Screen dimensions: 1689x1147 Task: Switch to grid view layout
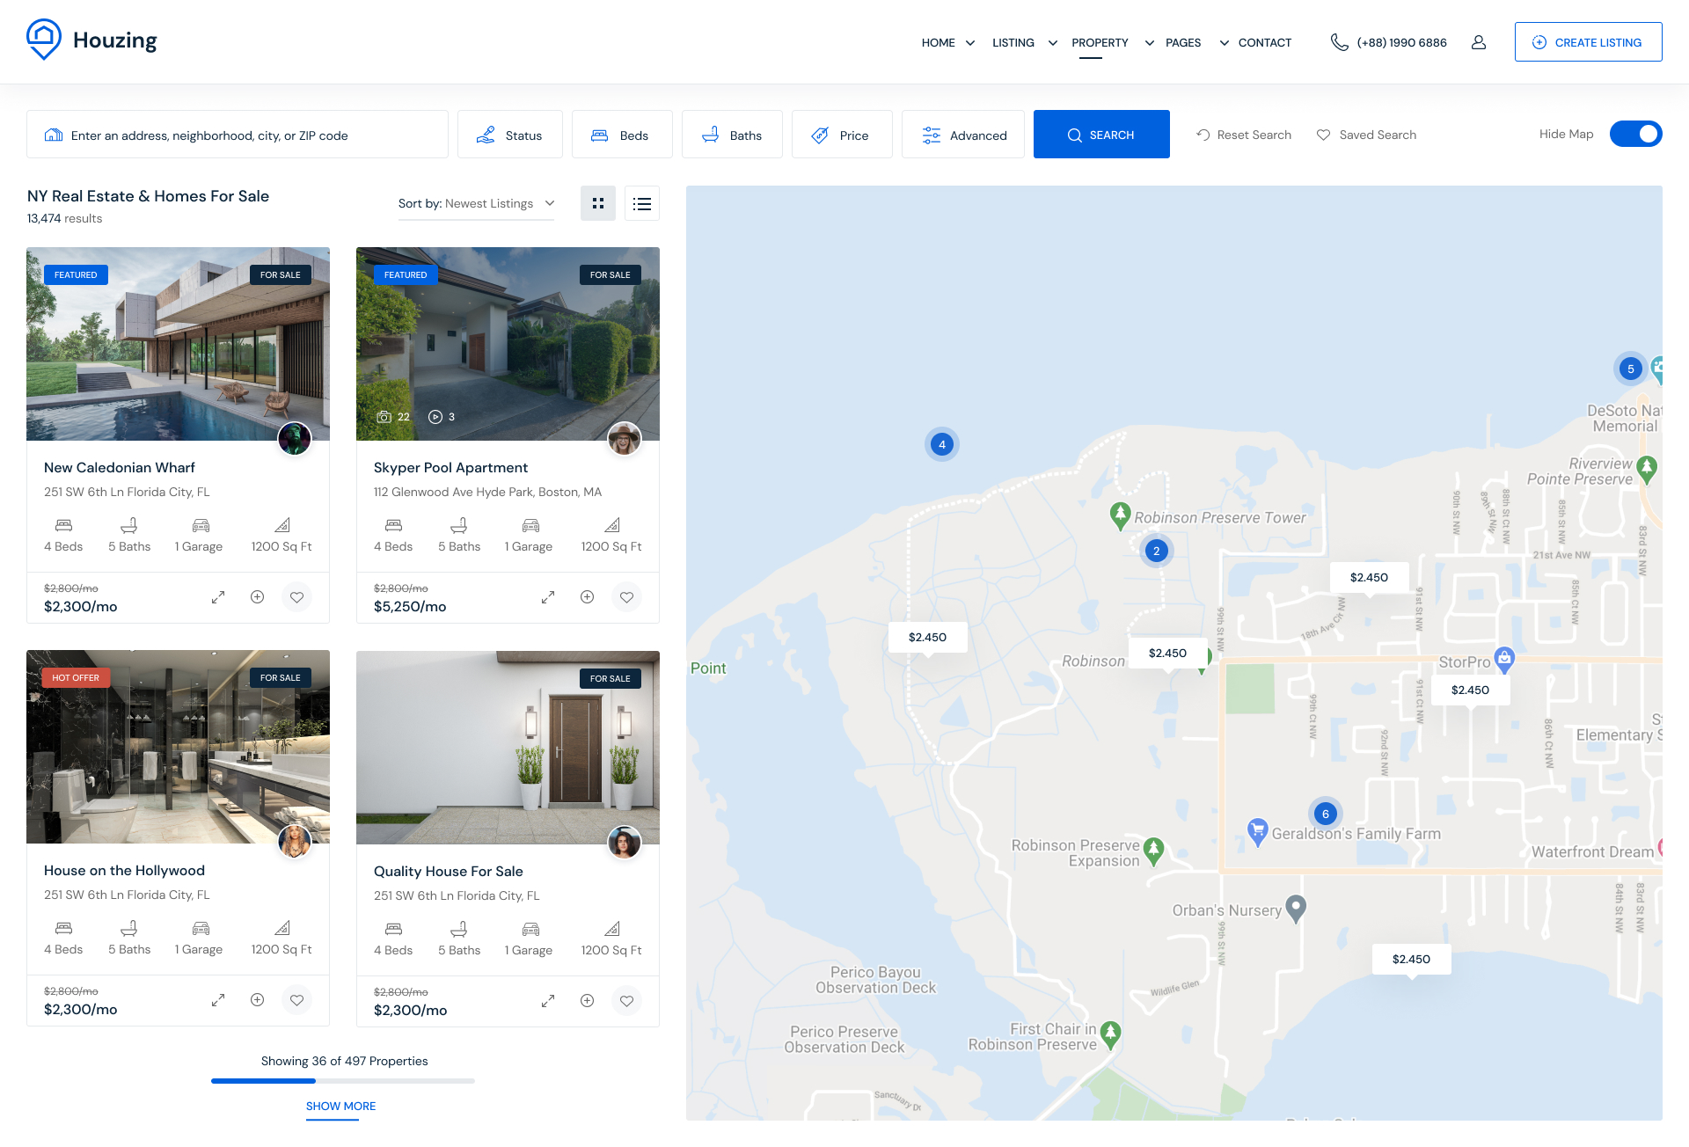click(x=598, y=203)
